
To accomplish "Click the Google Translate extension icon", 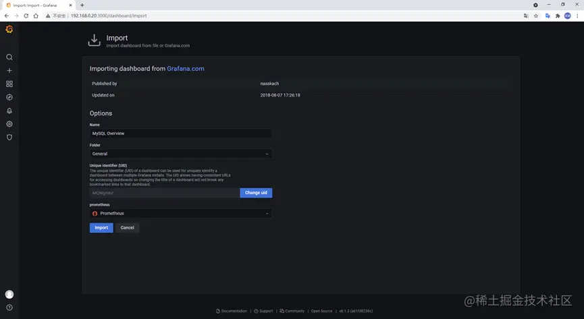I will click(548, 16).
